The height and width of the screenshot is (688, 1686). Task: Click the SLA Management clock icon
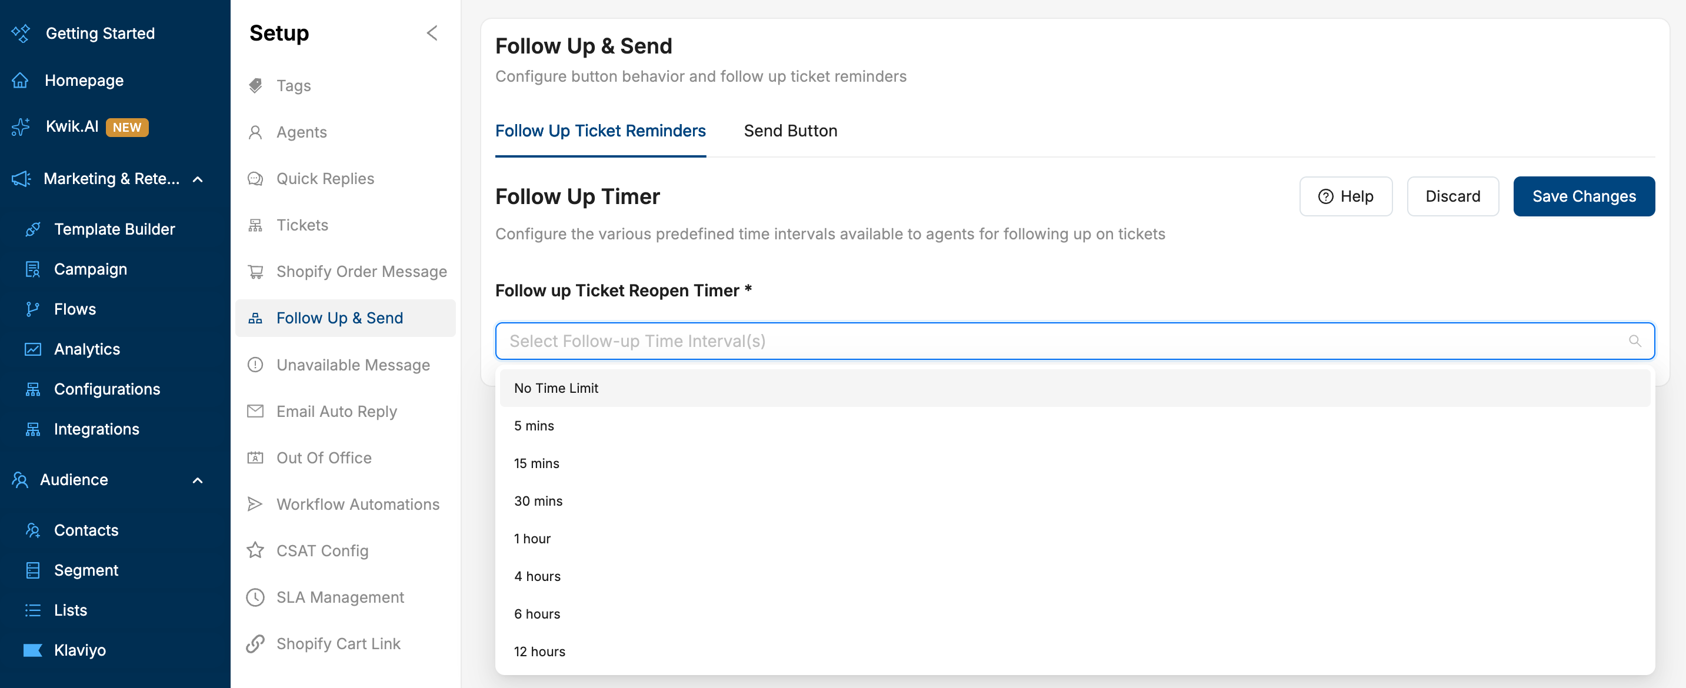[255, 597]
